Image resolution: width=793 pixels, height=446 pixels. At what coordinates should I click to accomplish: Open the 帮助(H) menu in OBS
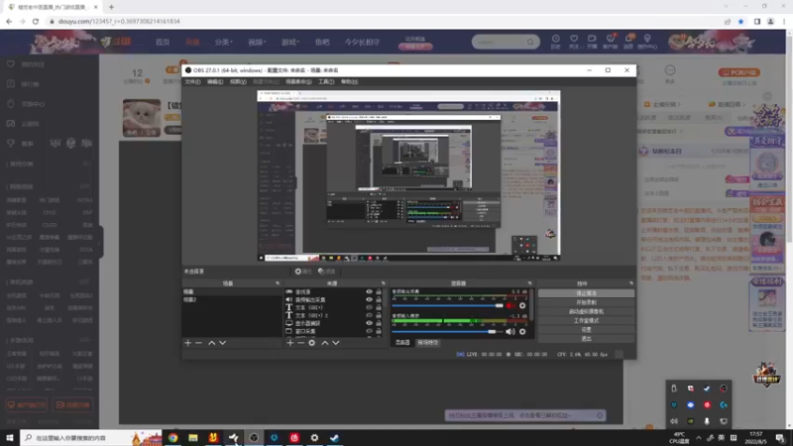(x=349, y=81)
